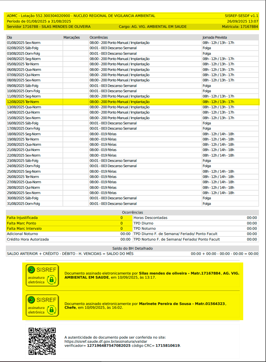
Task: Click the round SISREF logo icon in the top badge
Action: click(x=31, y=270)
